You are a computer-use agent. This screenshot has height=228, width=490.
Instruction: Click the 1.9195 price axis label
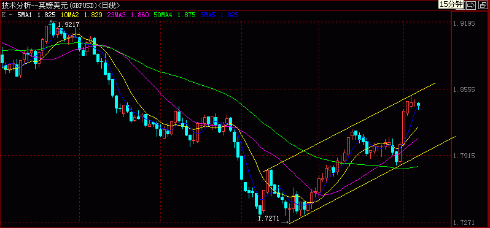(x=464, y=24)
